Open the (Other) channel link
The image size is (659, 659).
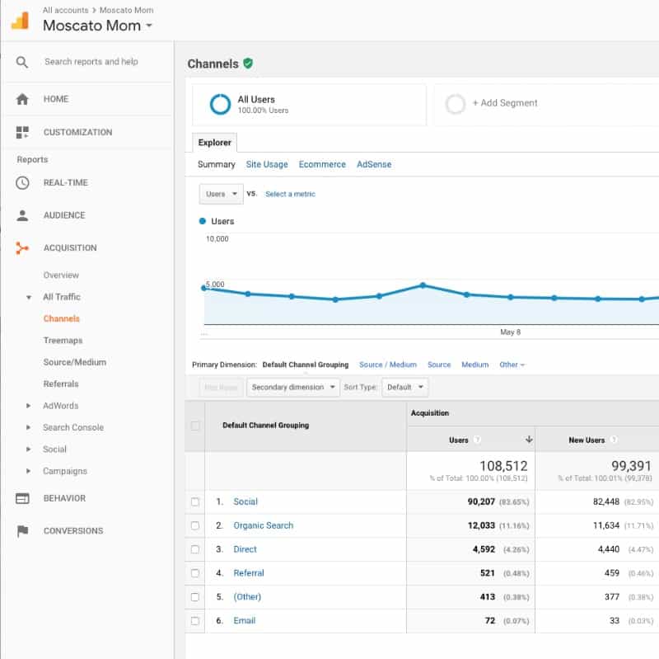tap(247, 597)
